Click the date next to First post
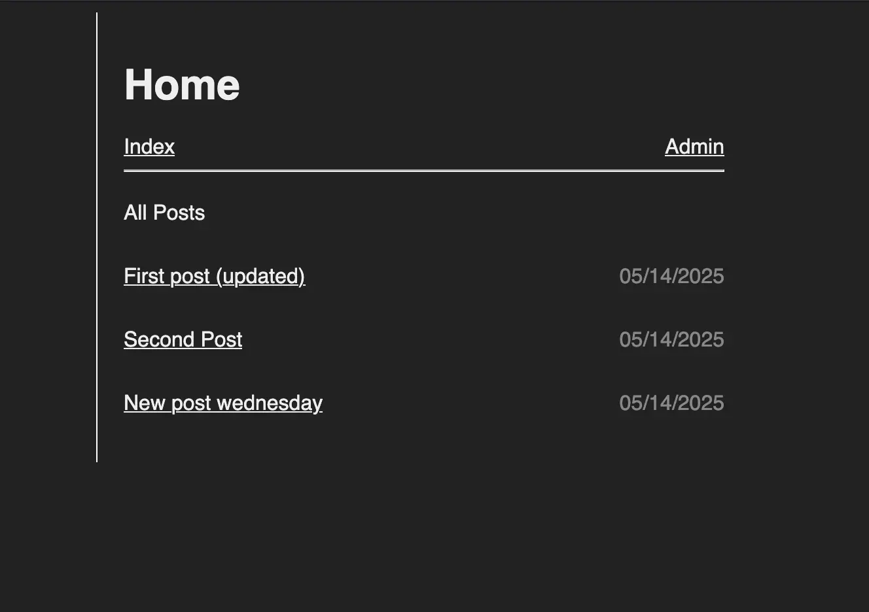This screenshot has width=869, height=612. pyautogui.click(x=671, y=276)
